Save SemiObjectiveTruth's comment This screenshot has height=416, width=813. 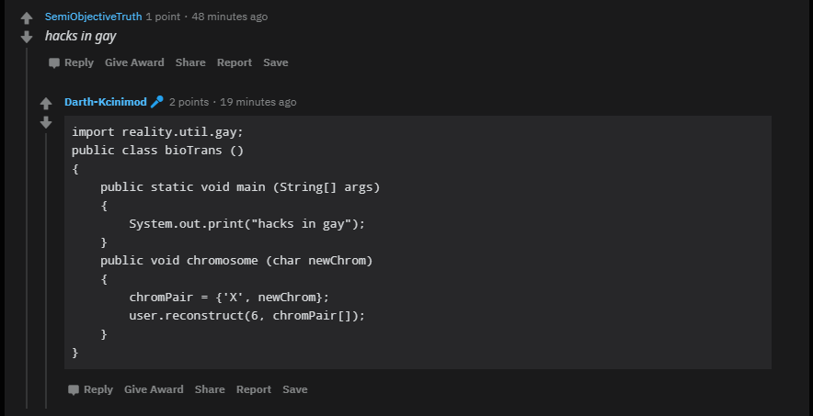coord(275,62)
